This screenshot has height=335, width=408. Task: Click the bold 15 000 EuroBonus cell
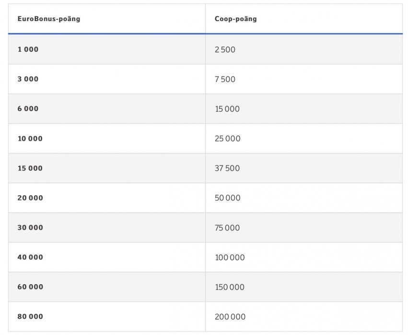[x=30, y=168]
